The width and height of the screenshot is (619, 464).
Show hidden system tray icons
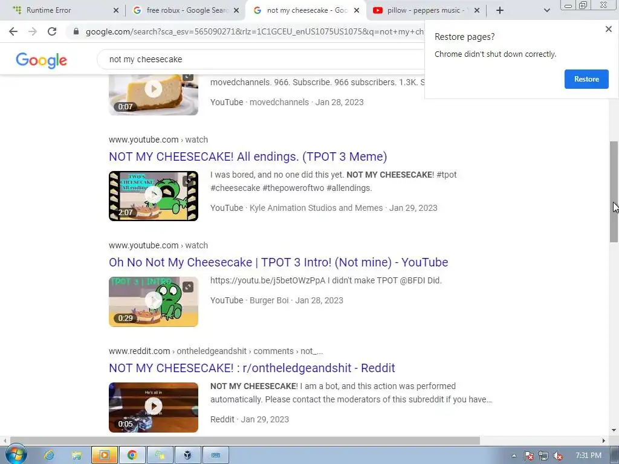(x=514, y=456)
